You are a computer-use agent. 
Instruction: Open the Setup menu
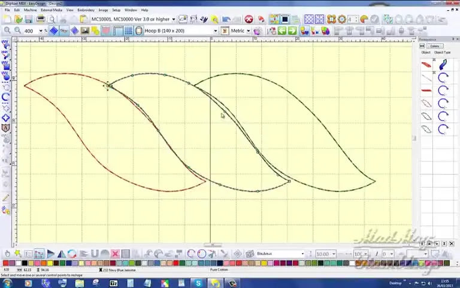tap(116, 10)
